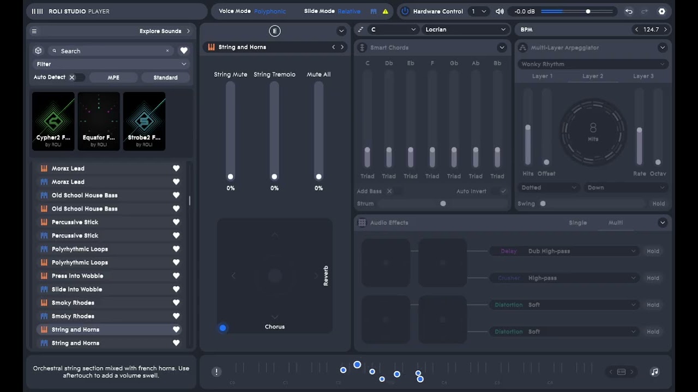Shift keyboard octave left with the arrow
698x392 pixels.
coord(611,372)
